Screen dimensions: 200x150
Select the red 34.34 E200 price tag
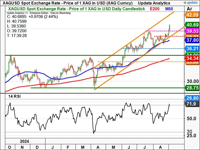[x=192, y=58]
